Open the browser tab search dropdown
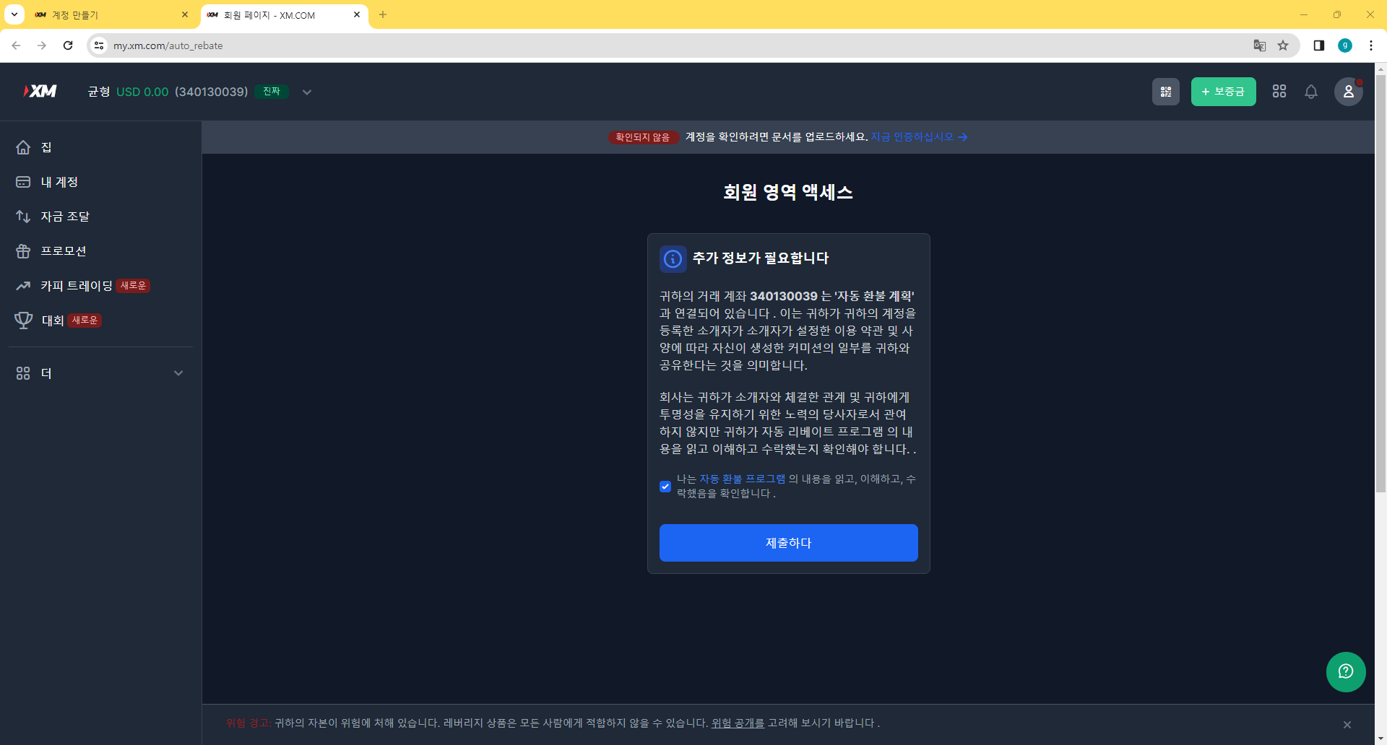Image resolution: width=1387 pixels, height=745 pixels. tap(13, 14)
